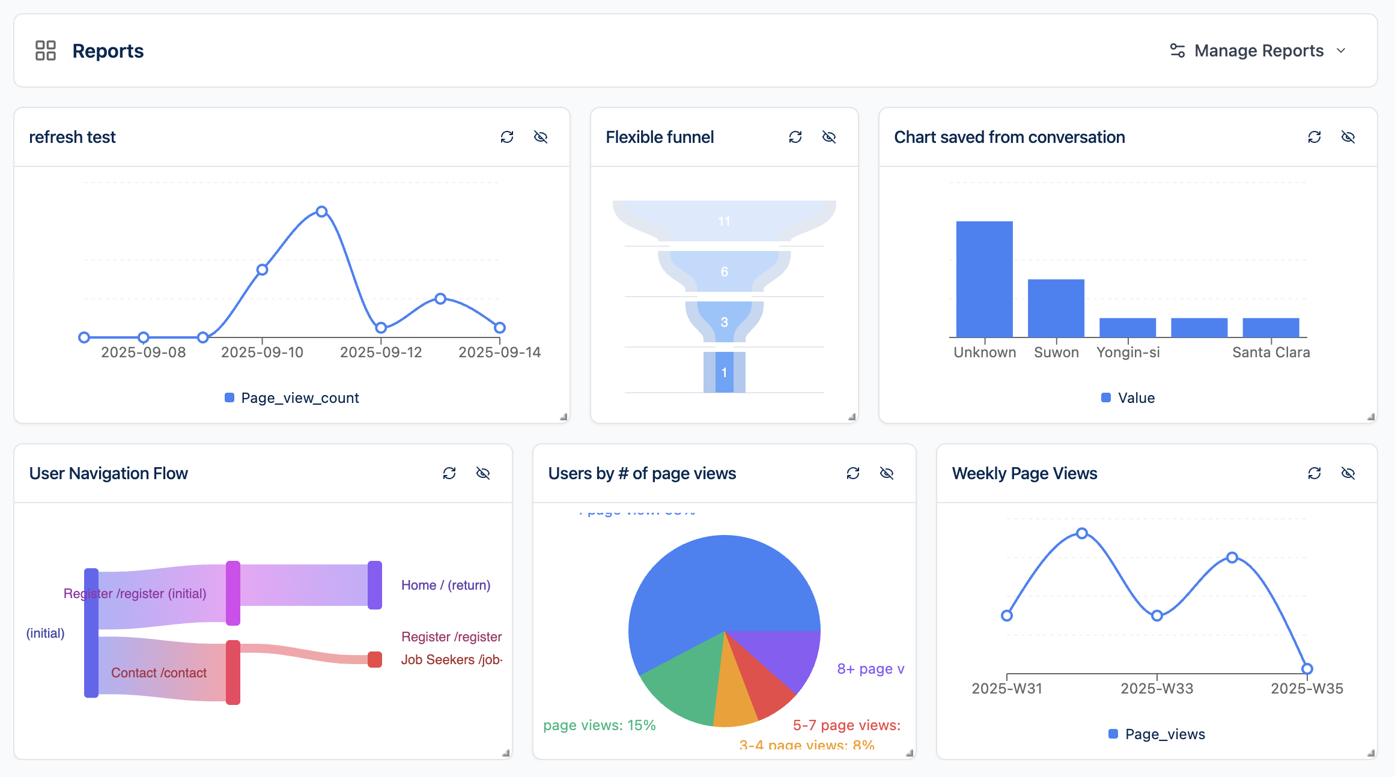The width and height of the screenshot is (1395, 777).
Task: Hide the Weekly Page Views report
Action: coord(1348,473)
